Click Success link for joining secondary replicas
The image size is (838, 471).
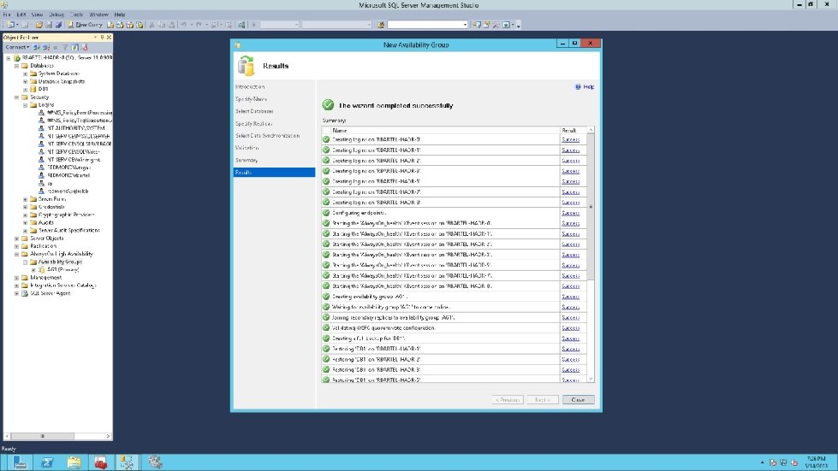pos(571,317)
